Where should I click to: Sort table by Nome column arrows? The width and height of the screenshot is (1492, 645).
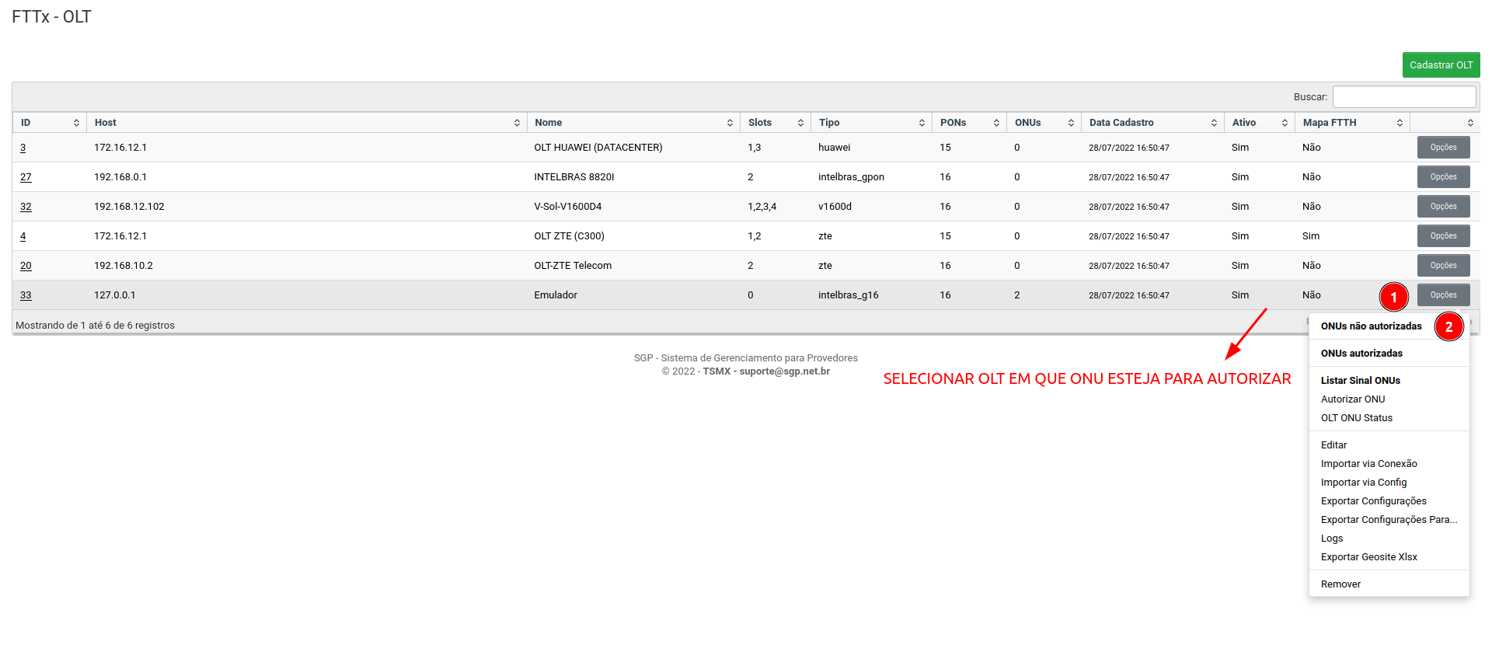click(x=730, y=123)
